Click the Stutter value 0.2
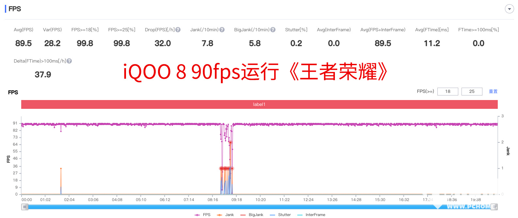 pyautogui.click(x=296, y=43)
